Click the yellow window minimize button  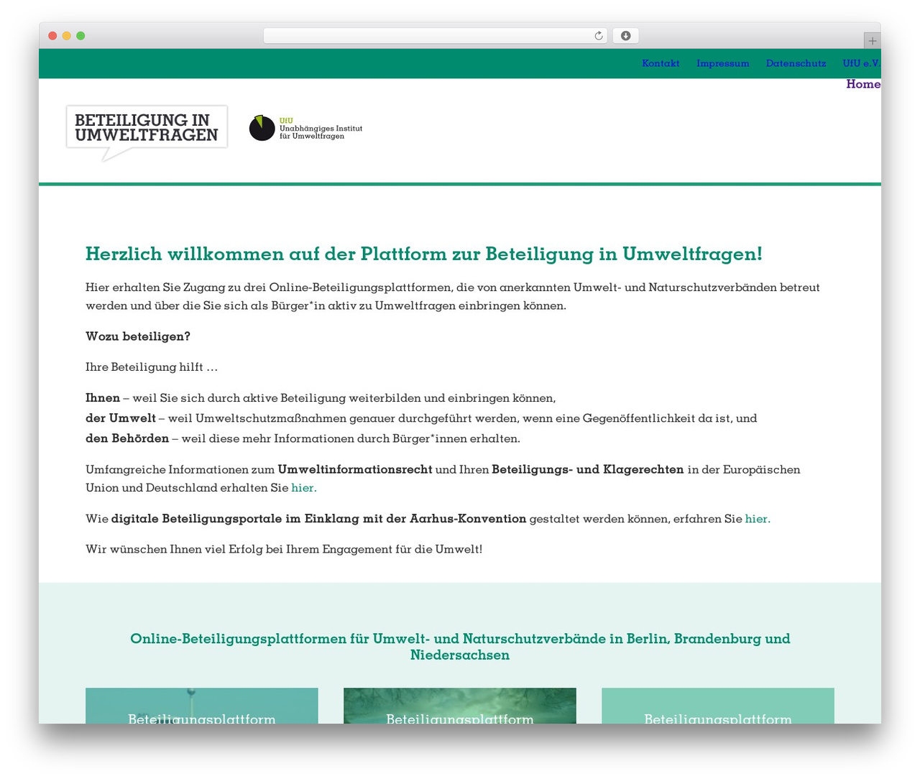coord(66,36)
